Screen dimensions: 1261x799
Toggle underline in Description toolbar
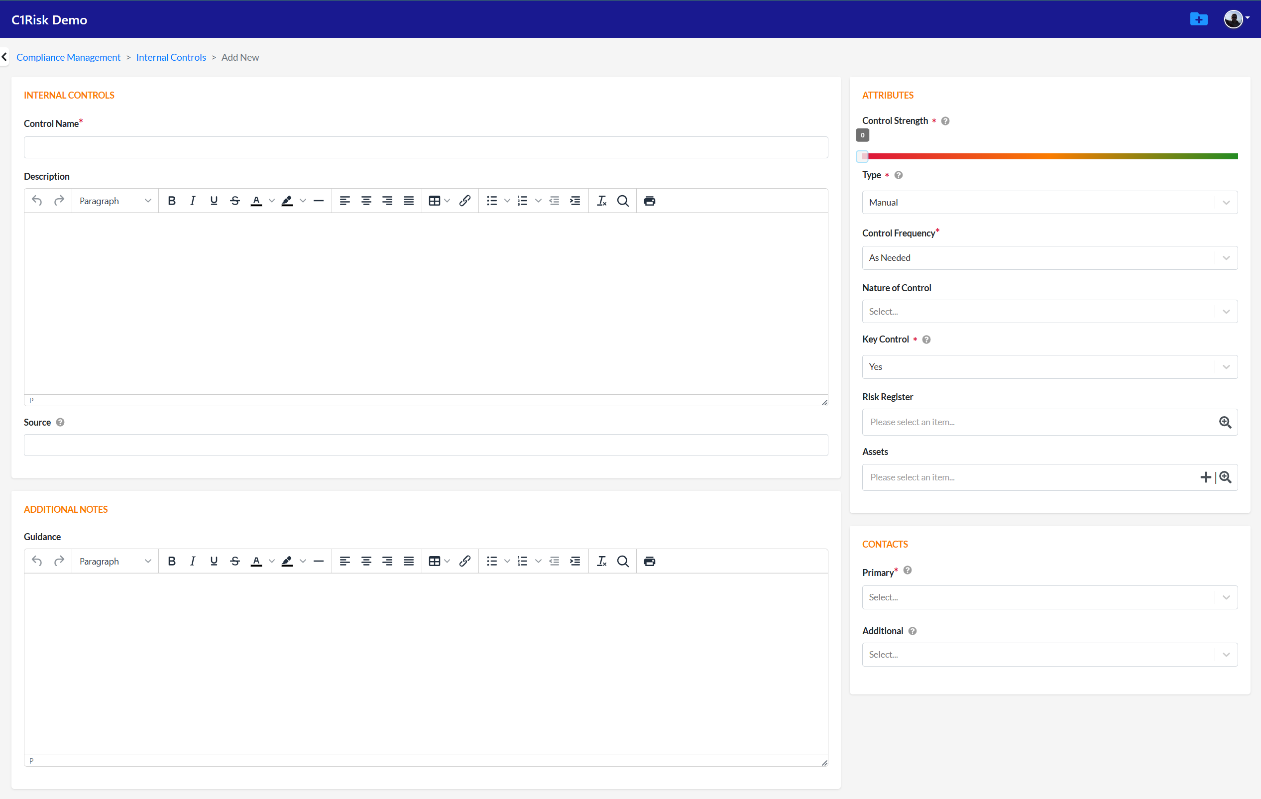point(214,201)
